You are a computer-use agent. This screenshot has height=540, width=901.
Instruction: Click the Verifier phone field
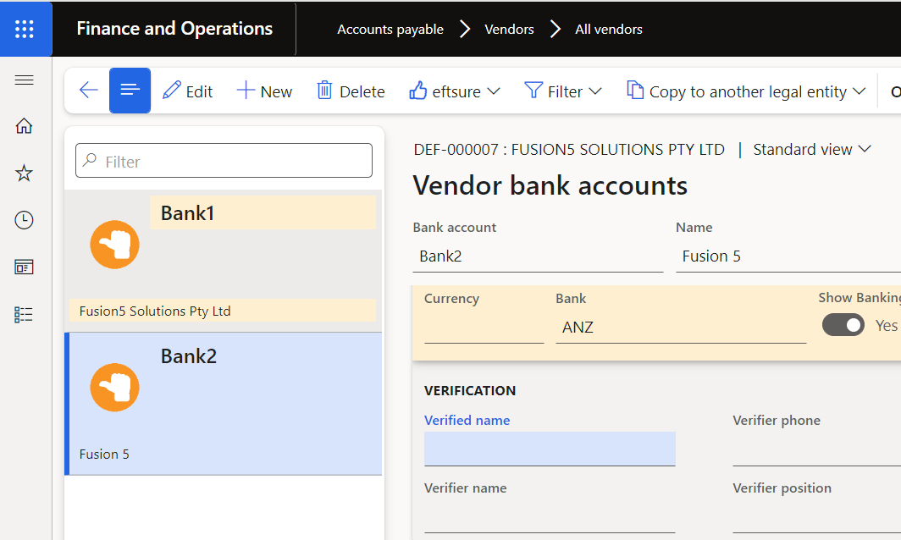[816, 449]
